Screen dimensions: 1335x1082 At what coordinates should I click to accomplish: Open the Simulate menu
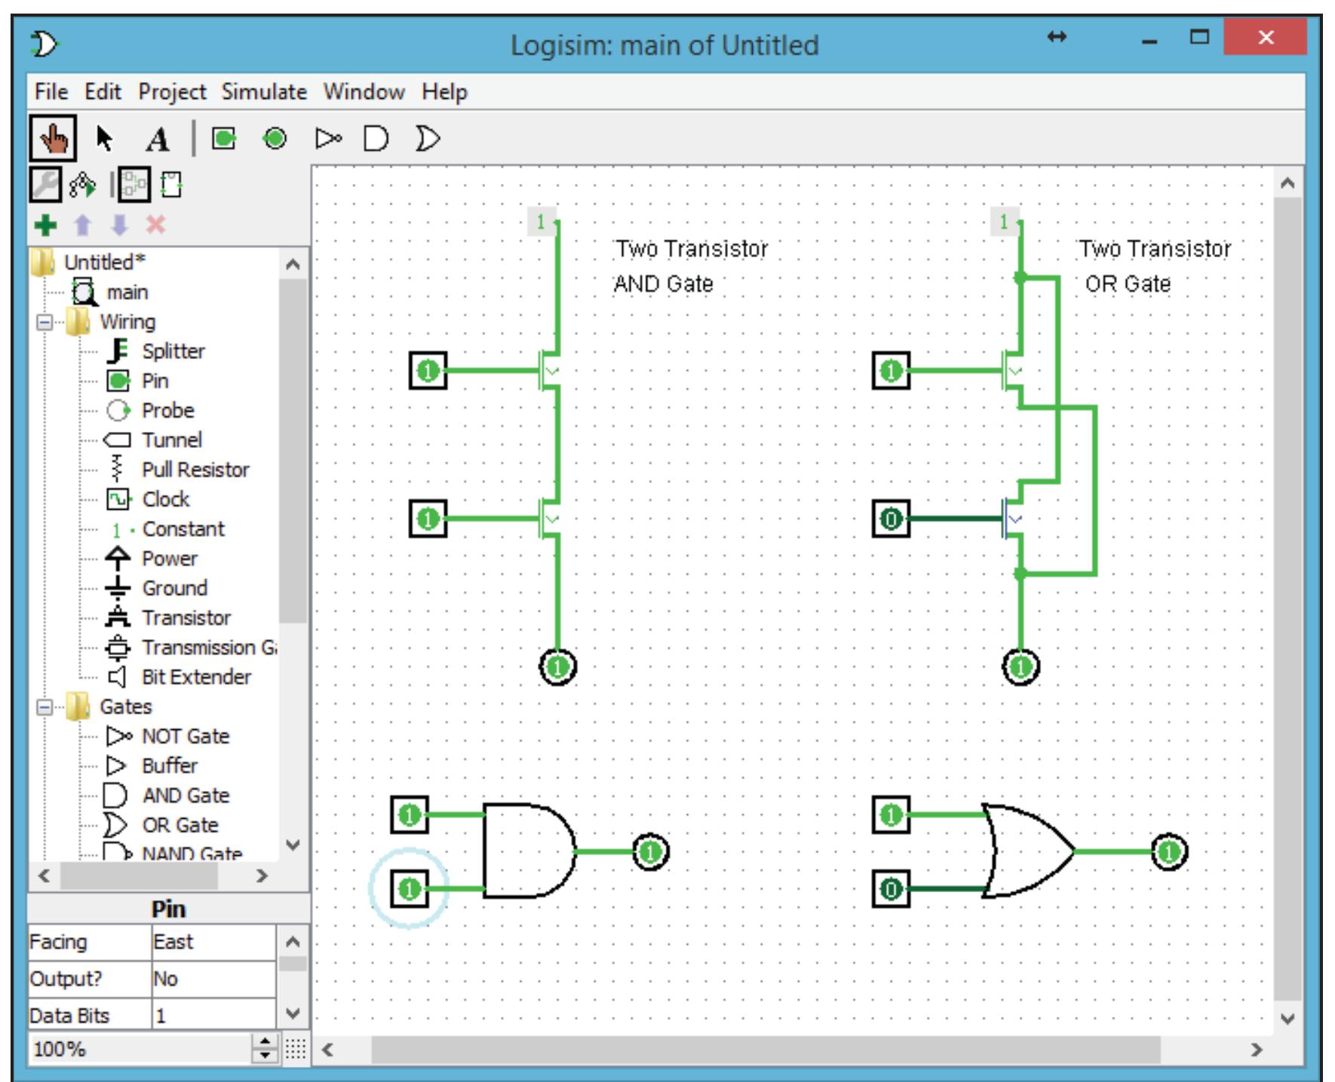point(264,92)
